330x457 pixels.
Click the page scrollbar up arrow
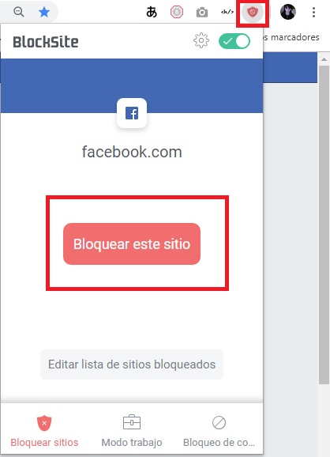coord(324,59)
